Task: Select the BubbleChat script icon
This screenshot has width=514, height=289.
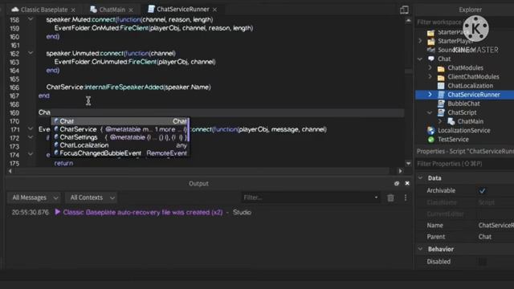Action: [441, 104]
